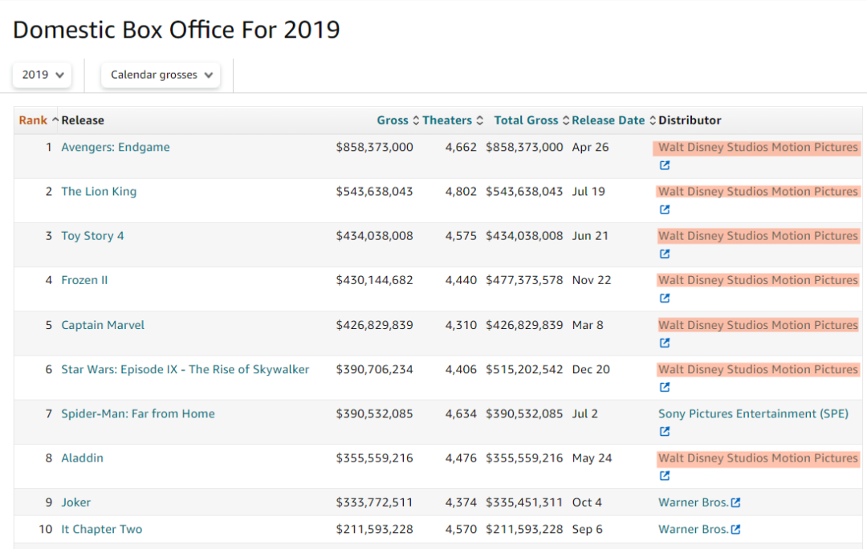The width and height of the screenshot is (867, 549).
Task: Open external link icon in Captain Marvel row
Action: click(664, 343)
